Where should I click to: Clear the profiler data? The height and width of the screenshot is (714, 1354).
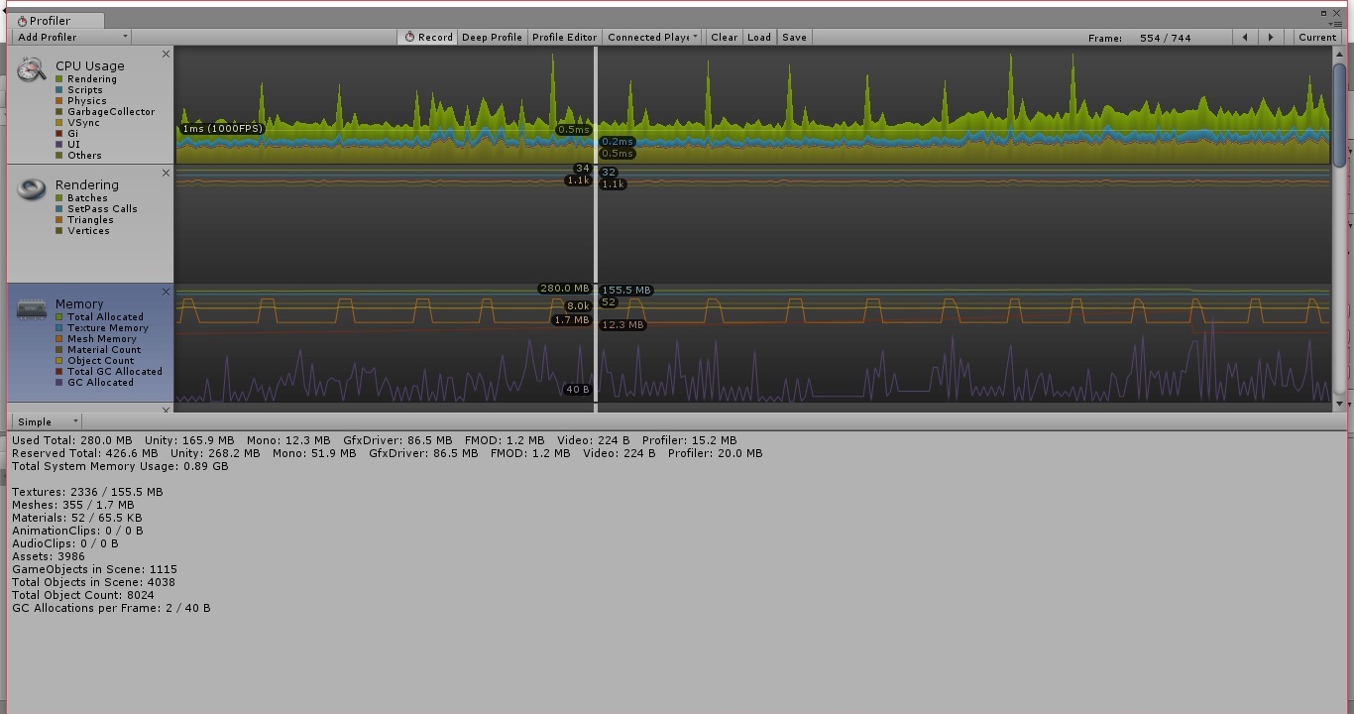click(724, 38)
